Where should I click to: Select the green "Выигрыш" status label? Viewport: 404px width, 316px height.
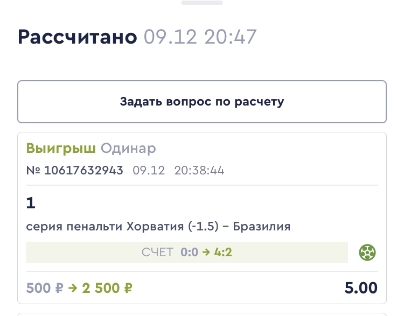pyautogui.click(x=61, y=149)
